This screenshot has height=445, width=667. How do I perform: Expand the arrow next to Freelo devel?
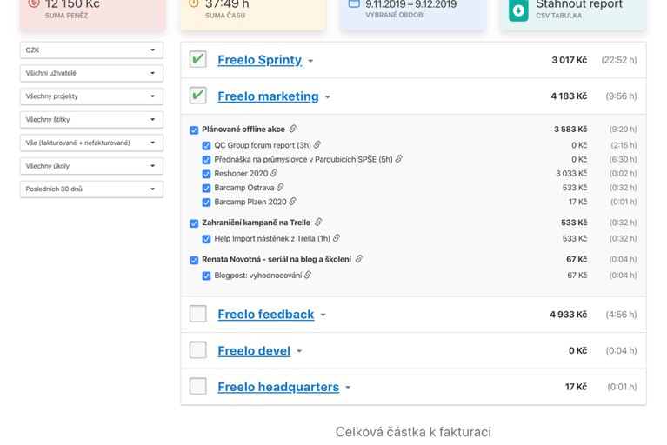[299, 351]
